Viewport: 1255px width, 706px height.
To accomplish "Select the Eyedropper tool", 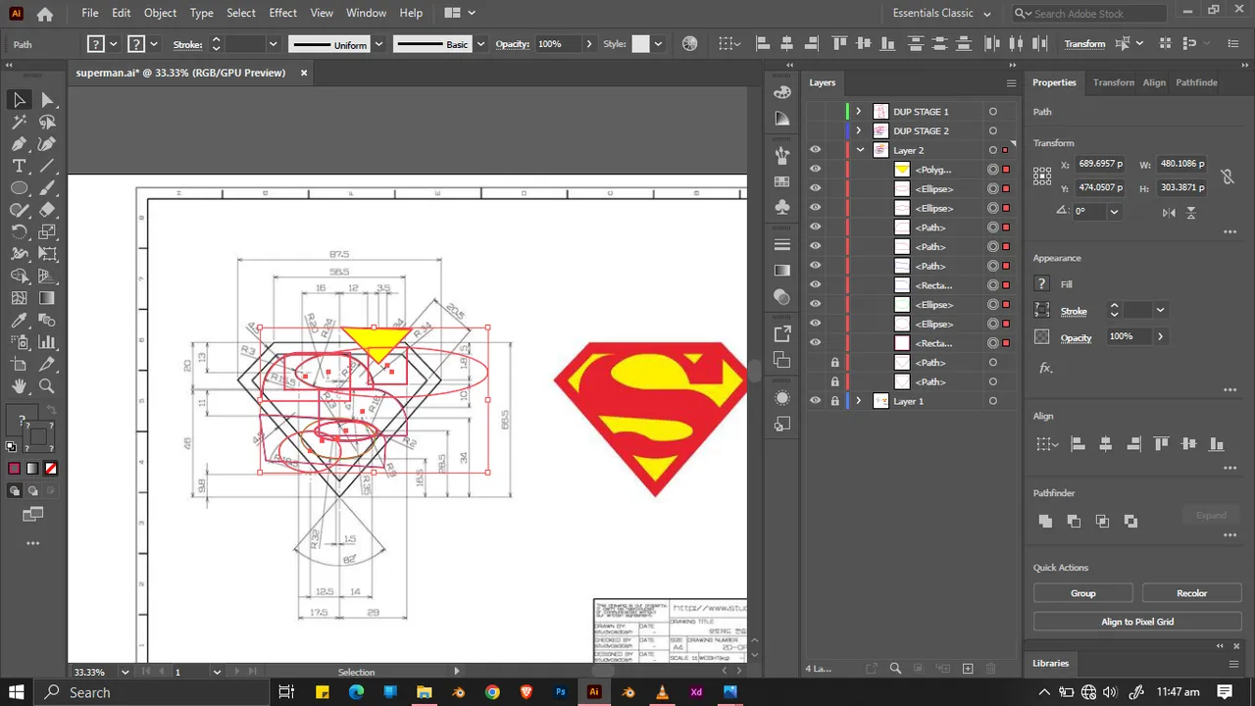I will click(x=19, y=321).
